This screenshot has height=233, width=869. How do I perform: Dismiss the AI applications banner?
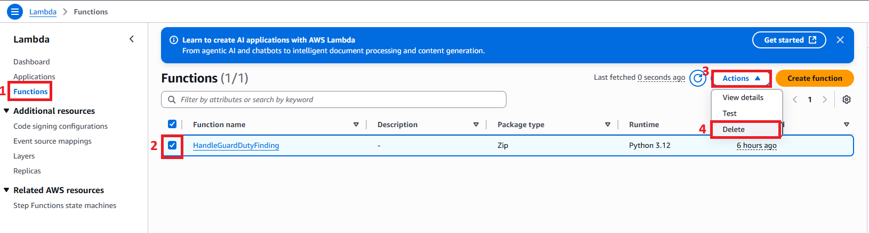pyautogui.click(x=840, y=40)
